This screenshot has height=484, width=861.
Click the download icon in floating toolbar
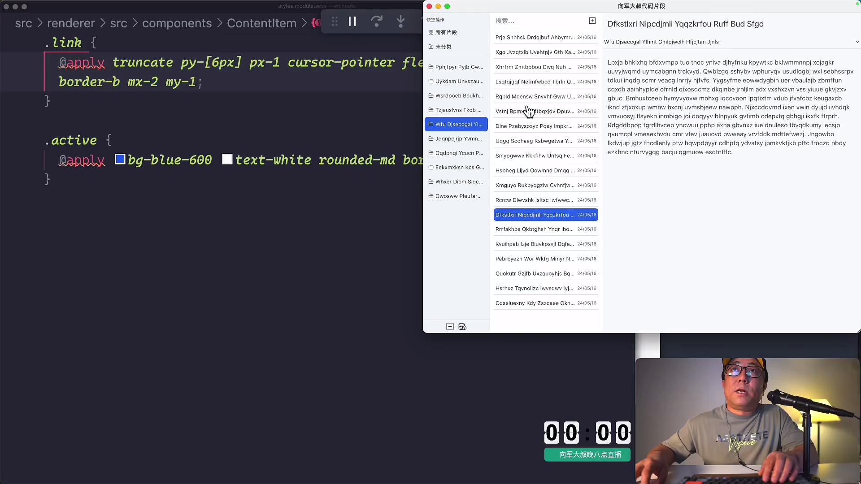(400, 21)
